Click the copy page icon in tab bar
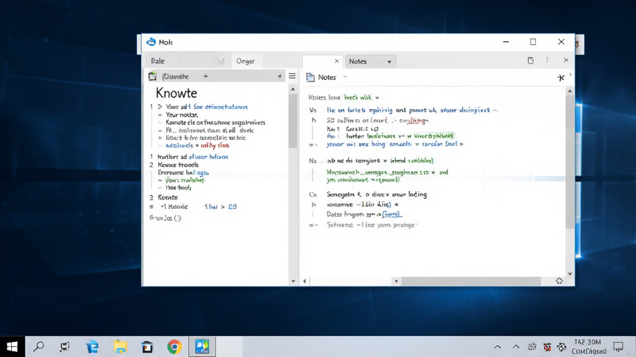The width and height of the screenshot is (636, 357). pyautogui.click(x=530, y=60)
